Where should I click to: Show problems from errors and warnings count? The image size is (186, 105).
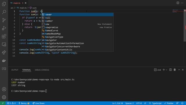(11, 103)
